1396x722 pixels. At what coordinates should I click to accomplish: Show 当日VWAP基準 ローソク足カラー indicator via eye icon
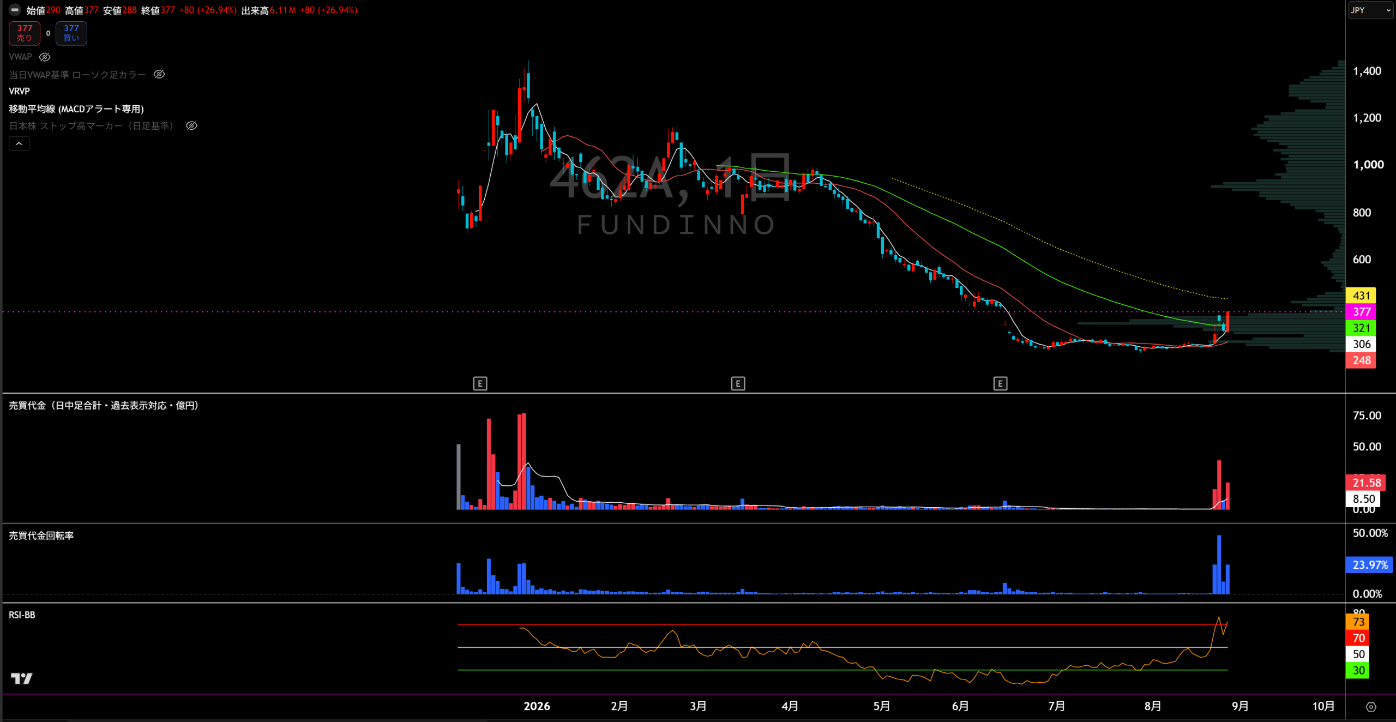(x=159, y=74)
